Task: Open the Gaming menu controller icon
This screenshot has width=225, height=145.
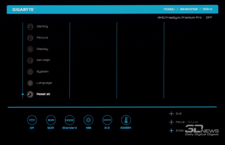Action: (x=30, y=27)
